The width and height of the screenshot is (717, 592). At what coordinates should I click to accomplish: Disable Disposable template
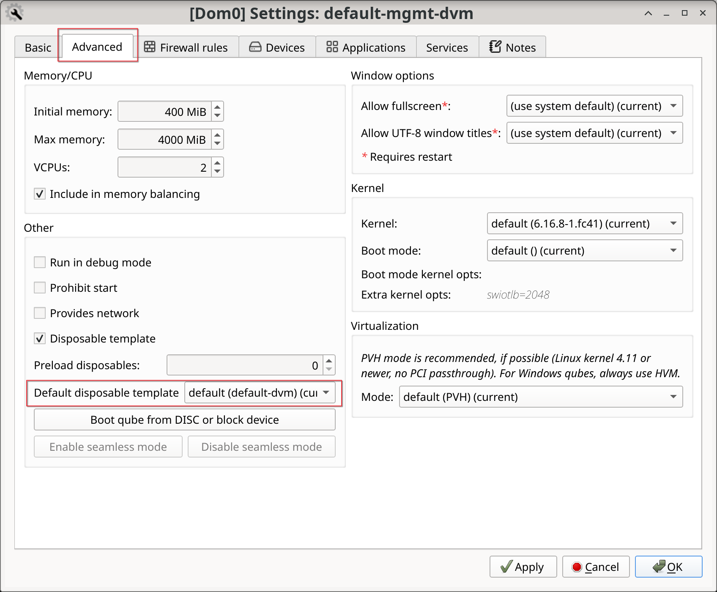[x=39, y=338]
